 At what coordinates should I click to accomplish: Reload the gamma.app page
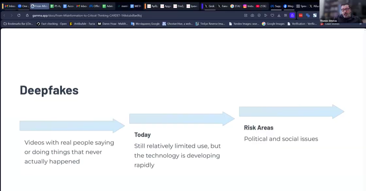19,16
